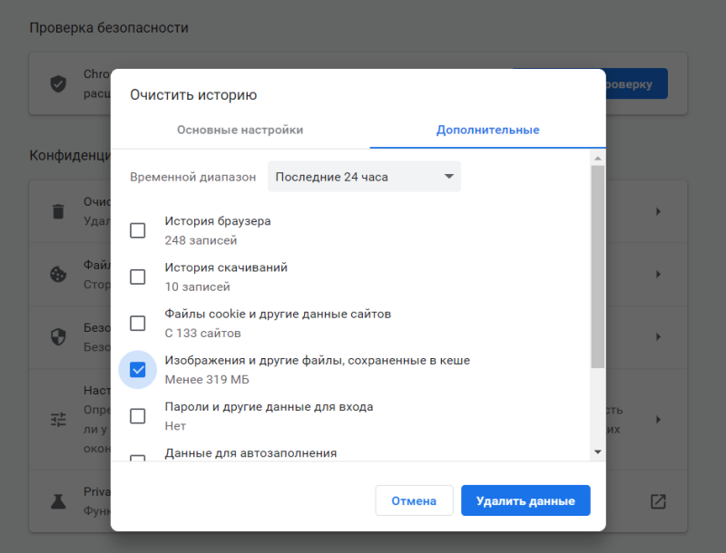726x553 pixels.
Task: Click the cookie icon in the privacy list
Action: [x=58, y=274]
